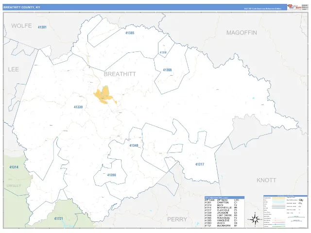Click the BREATHITT county label
The height and width of the screenshot is (233, 311).
(x=120, y=74)
